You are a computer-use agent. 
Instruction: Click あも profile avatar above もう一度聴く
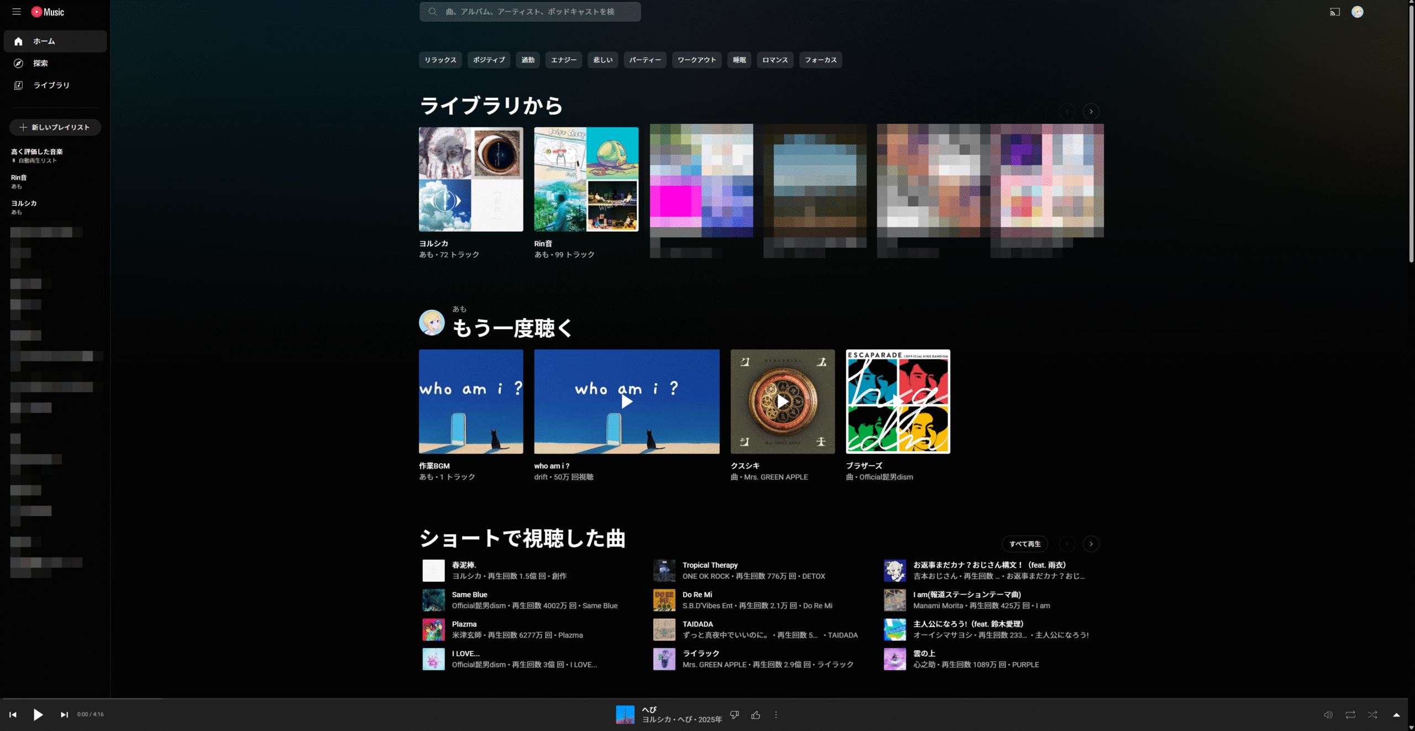[432, 323]
